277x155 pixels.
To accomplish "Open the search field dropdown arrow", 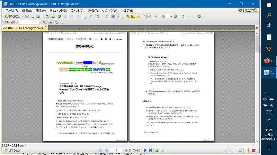I will point(41,22).
